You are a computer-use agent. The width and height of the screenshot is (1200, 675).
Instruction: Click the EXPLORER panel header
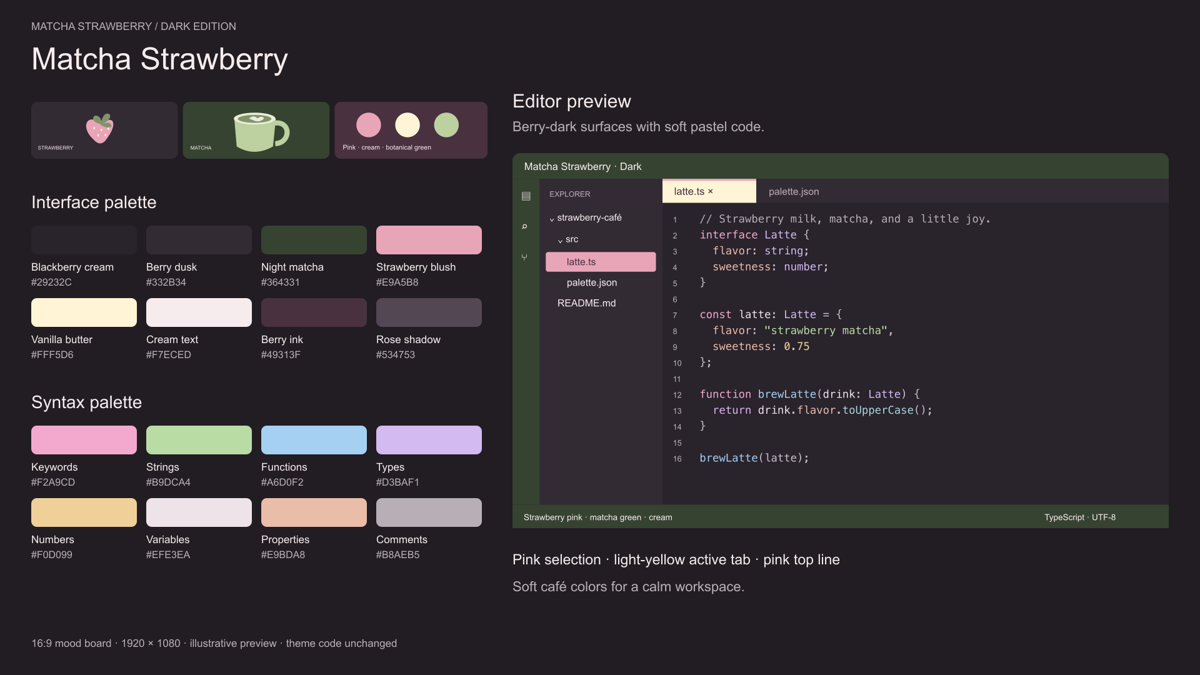pos(570,194)
